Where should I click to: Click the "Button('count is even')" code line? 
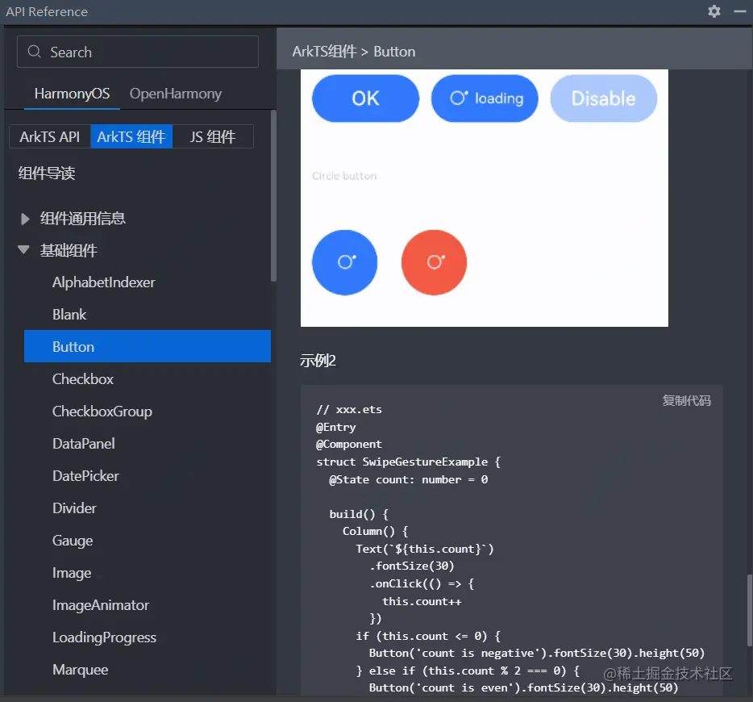[523, 687]
